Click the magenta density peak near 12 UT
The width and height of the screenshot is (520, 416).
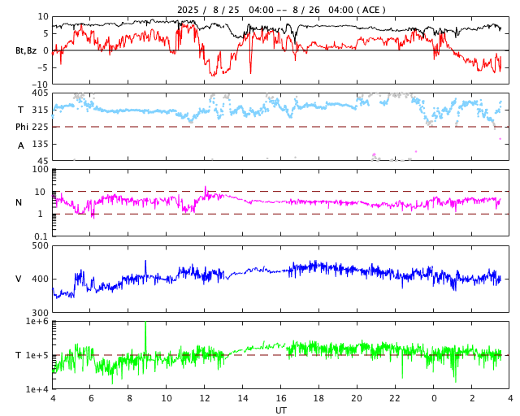click(206, 188)
